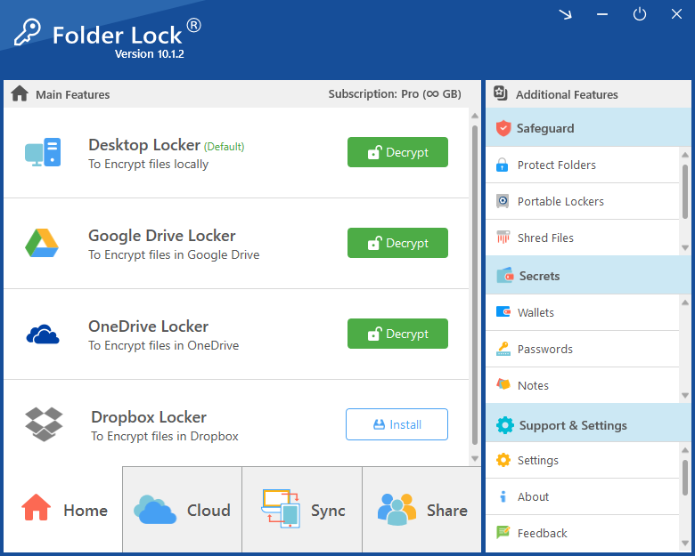Open Shred Files tool
695x556 pixels.
545,238
